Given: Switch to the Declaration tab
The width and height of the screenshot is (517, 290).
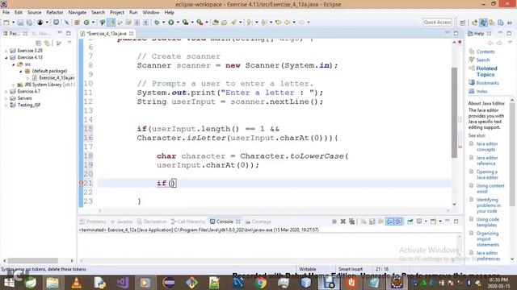Looking at the screenshot, I should (x=152, y=222).
